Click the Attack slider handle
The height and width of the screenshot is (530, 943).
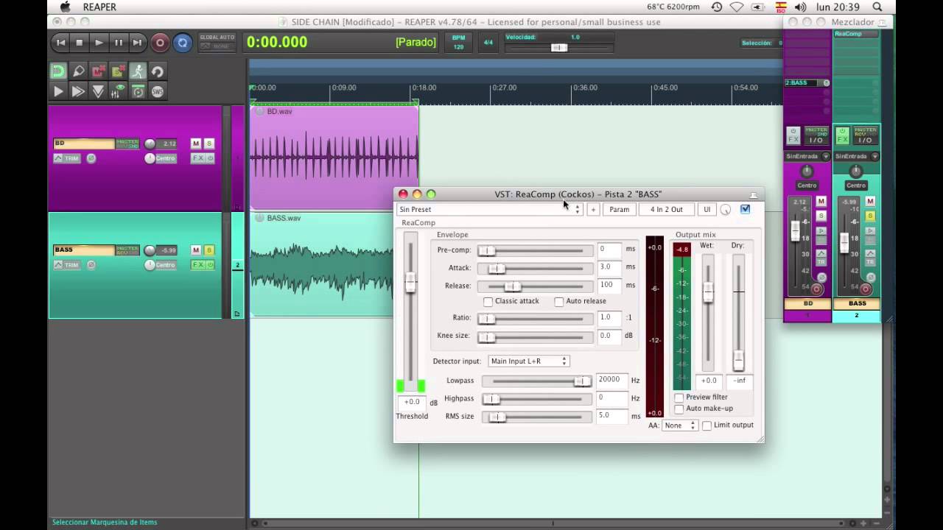click(497, 268)
